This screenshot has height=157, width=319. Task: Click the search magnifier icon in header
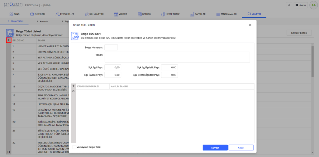(289, 5)
